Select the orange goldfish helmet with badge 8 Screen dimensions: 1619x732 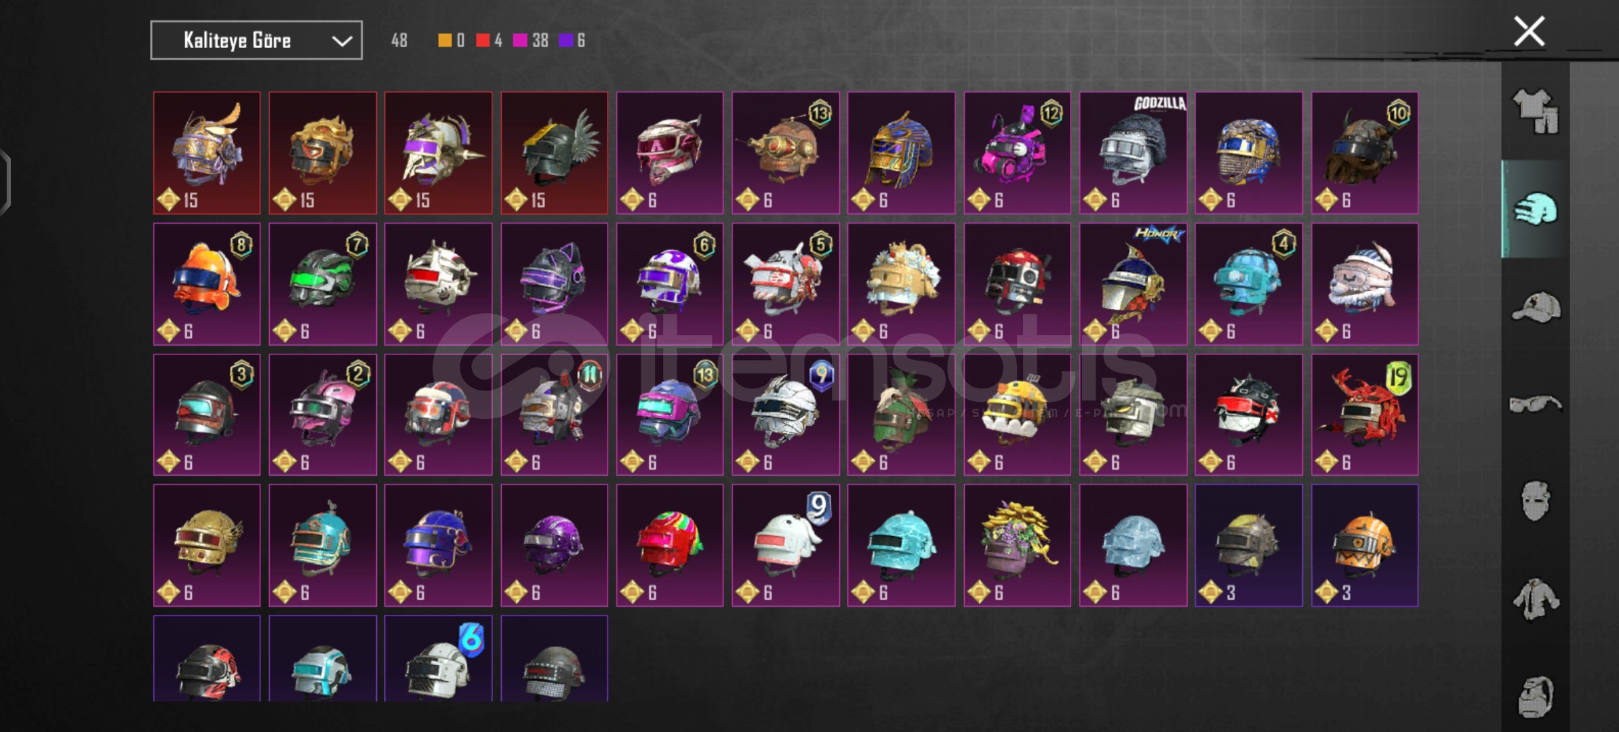point(207,284)
